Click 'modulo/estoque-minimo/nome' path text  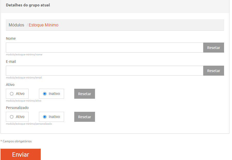(x=24, y=55)
